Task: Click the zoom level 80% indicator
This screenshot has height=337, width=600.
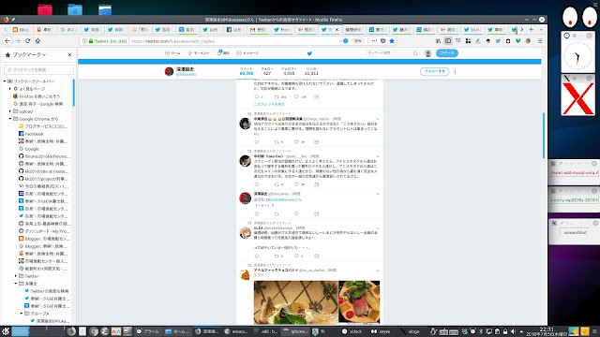Action: coord(357,41)
